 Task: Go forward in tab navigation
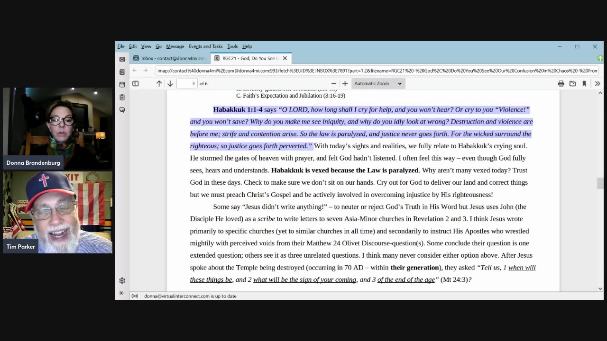(x=146, y=71)
